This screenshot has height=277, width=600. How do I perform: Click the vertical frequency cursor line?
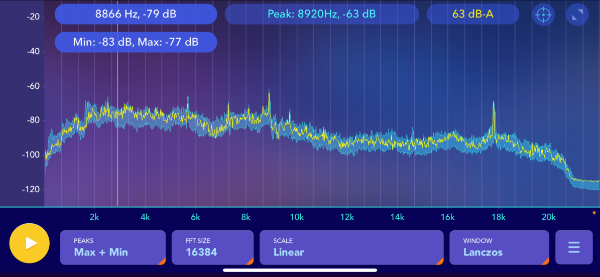pyautogui.click(x=117, y=115)
